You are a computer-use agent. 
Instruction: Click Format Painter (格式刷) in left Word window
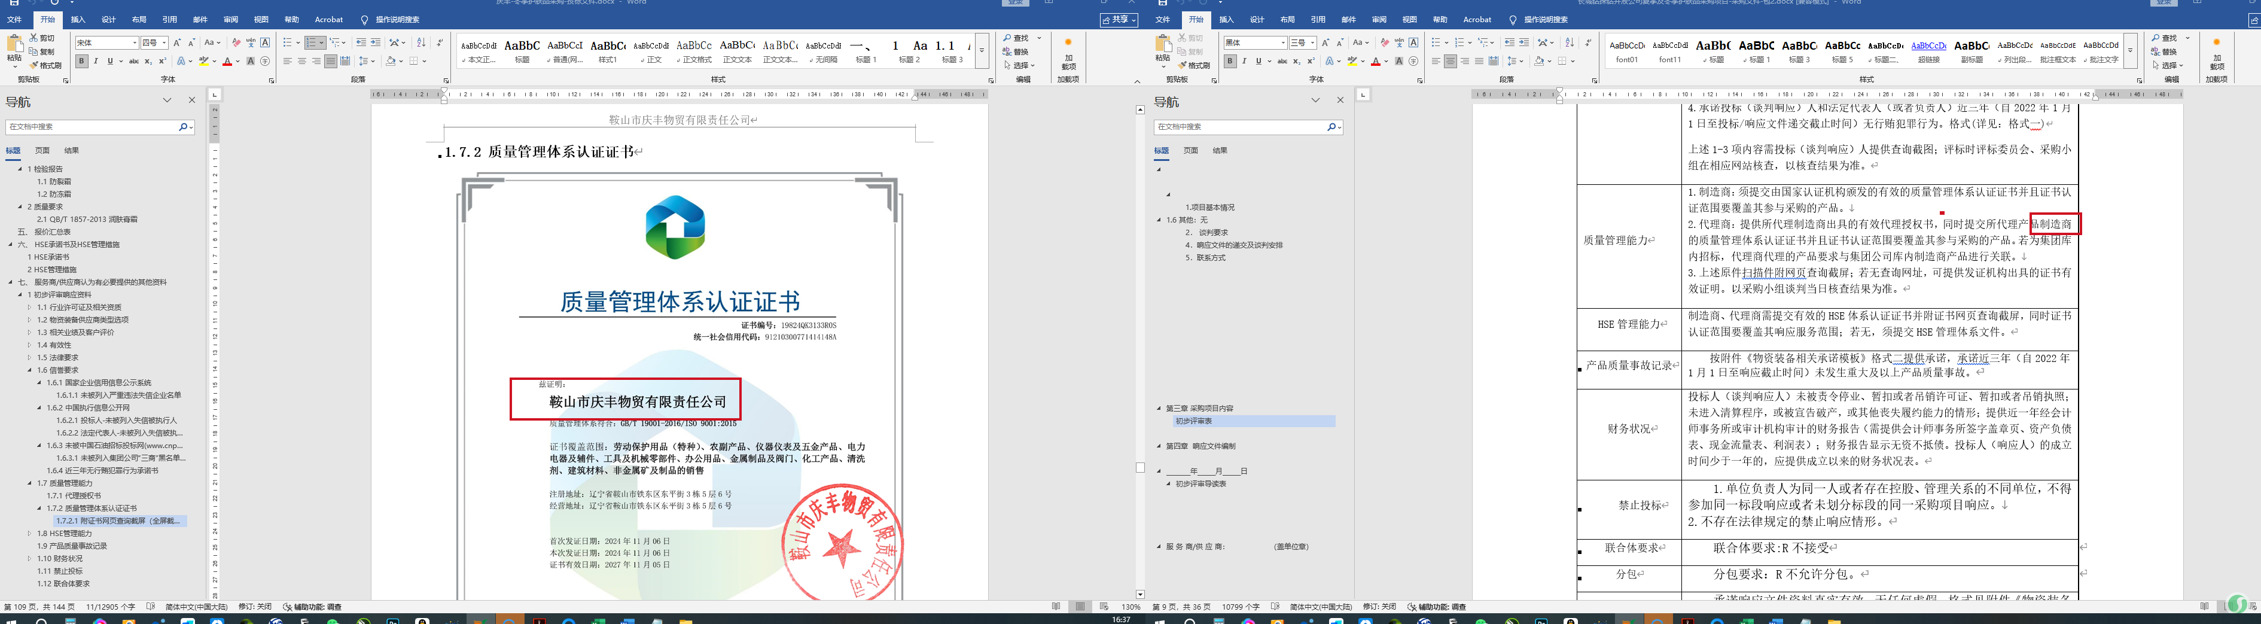[45, 66]
